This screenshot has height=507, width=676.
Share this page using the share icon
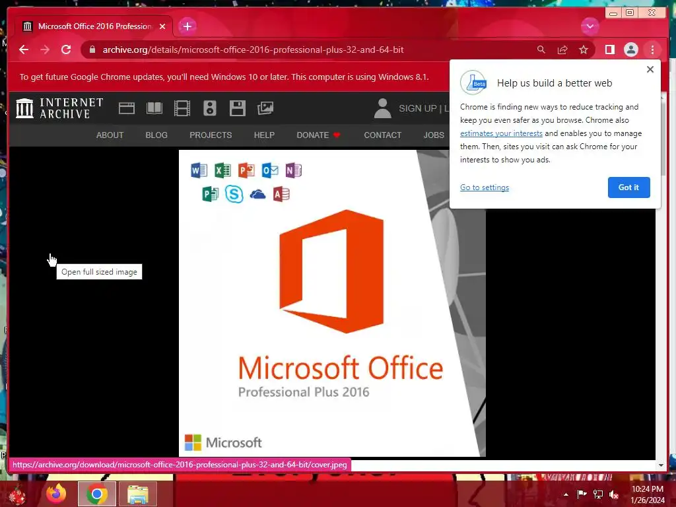pos(562,50)
